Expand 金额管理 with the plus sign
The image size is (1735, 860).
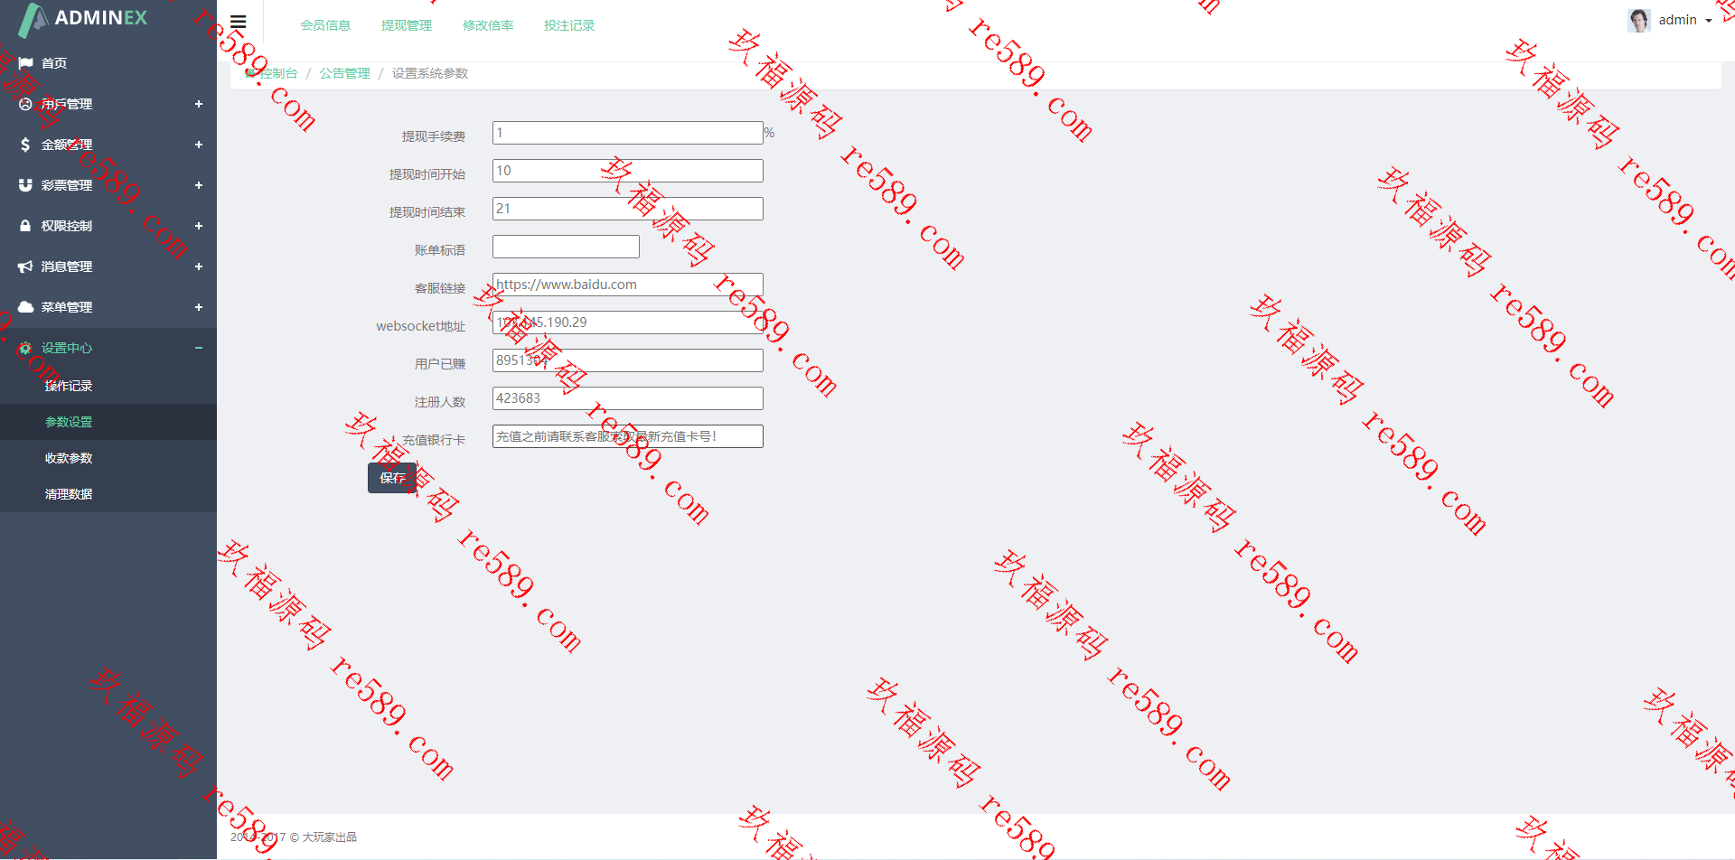coord(199,145)
